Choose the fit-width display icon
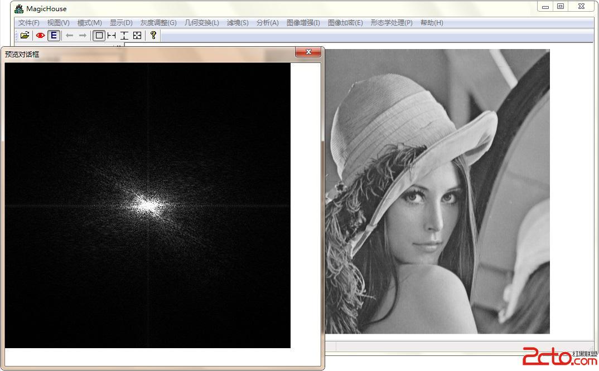 click(112, 36)
